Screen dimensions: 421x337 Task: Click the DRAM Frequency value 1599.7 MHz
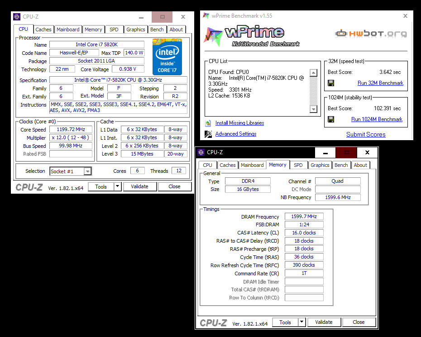[x=304, y=216]
